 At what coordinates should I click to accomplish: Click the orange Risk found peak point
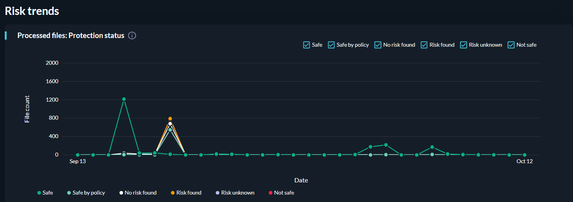[170, 118]
